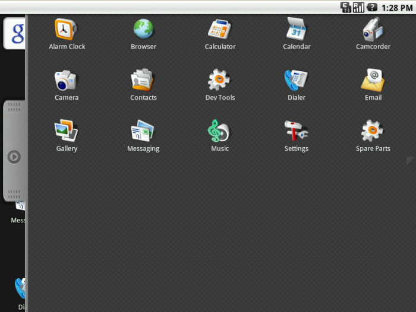Open the Email app
The width and height of the screenshot is (416, 312).
pyautogui.click(x=373, y=85)
